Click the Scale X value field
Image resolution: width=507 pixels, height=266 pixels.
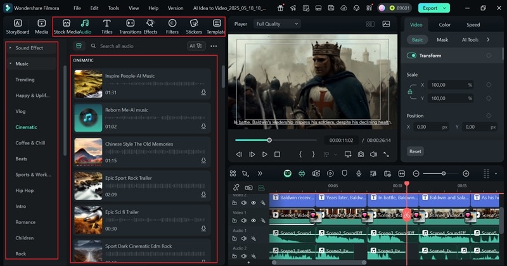(451, 85)
